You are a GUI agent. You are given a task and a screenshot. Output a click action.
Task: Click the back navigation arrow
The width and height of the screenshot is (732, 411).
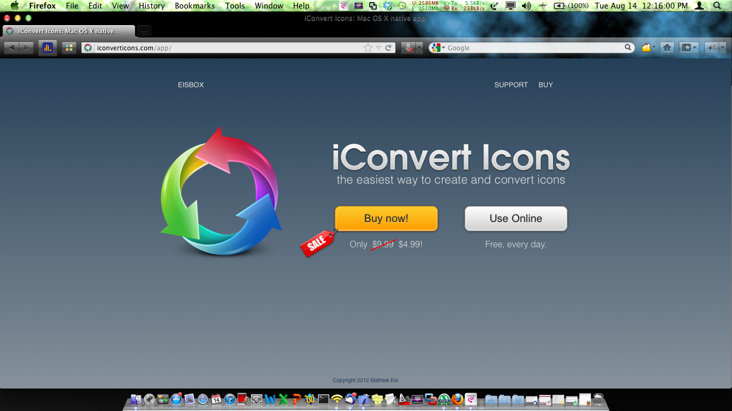click(x=11, y=47)
